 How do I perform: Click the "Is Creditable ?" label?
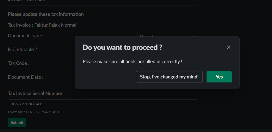[x=22, y=50]
